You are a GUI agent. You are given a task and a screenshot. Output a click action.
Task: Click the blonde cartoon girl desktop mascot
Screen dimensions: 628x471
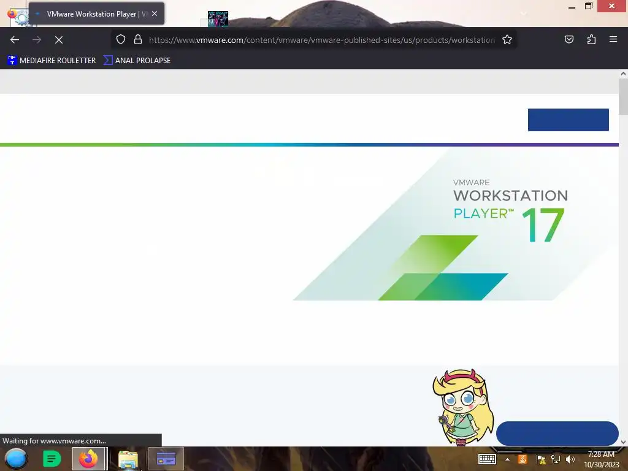464,407
